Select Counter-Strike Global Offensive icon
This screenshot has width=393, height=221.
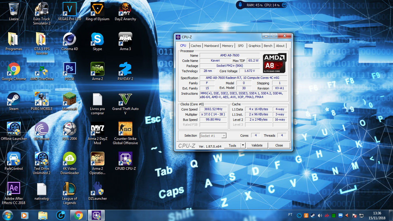point(125,133)
